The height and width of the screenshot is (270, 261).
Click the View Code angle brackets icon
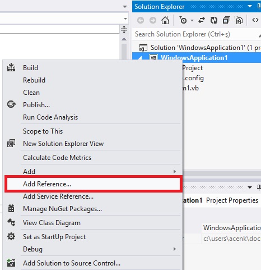pos(255,20)
